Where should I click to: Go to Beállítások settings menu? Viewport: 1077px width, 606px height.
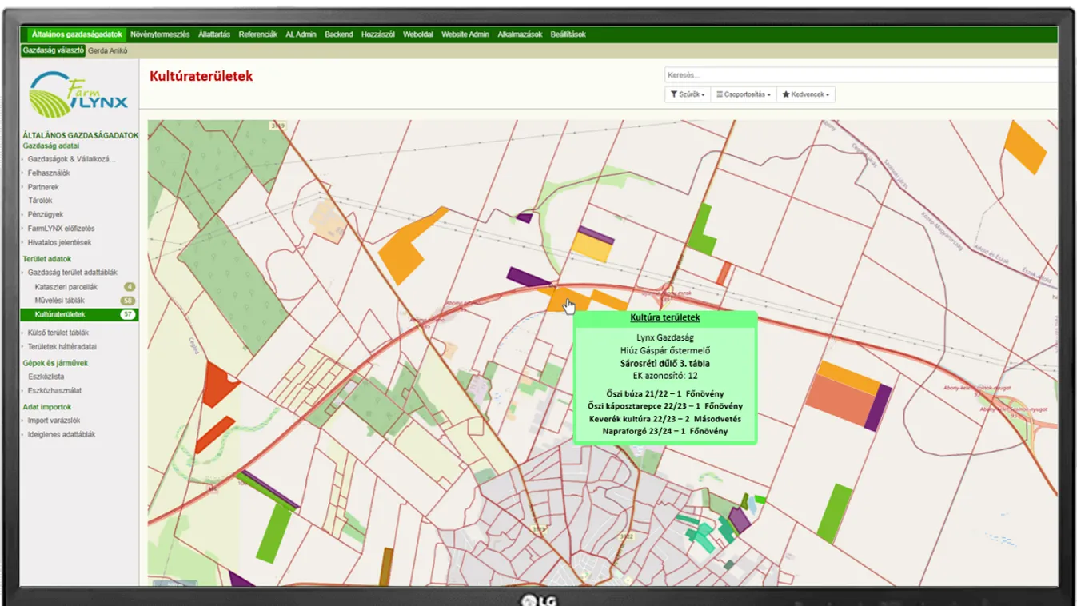tap(568, 34)
